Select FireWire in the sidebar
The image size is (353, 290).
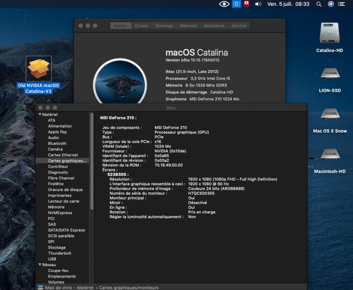[x=56, y=184]
